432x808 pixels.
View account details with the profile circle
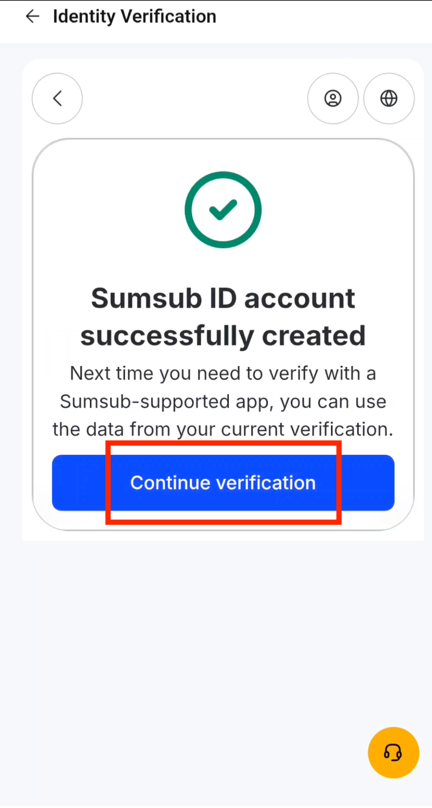pos(333,98)
